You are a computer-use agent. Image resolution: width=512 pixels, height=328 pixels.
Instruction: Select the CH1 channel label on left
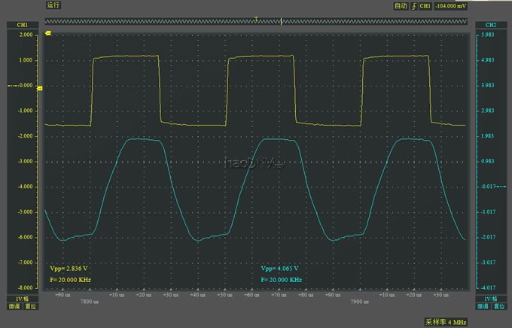(x=22, y=25)
